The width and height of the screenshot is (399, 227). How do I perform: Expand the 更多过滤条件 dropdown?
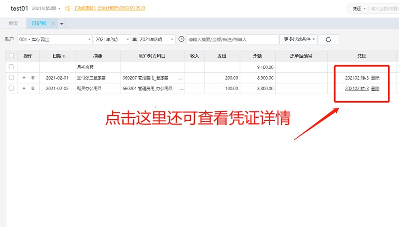[x=299, y=39]
